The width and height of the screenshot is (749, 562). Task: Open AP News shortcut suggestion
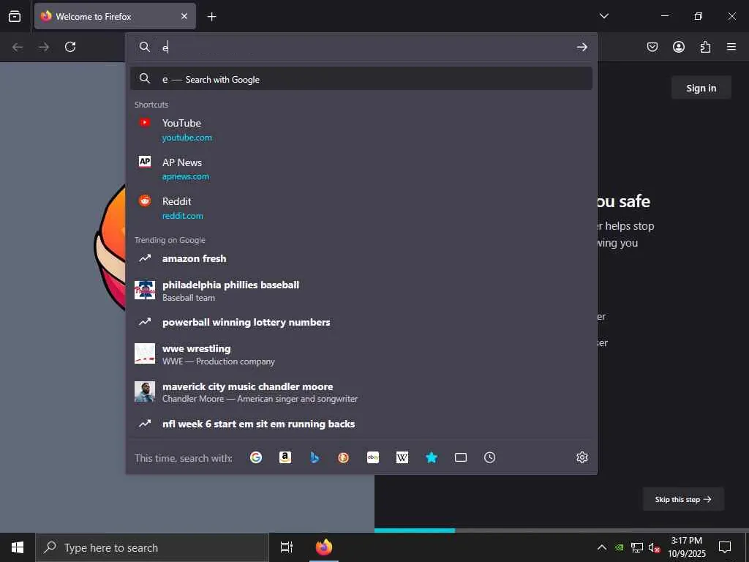click(361, 169)
